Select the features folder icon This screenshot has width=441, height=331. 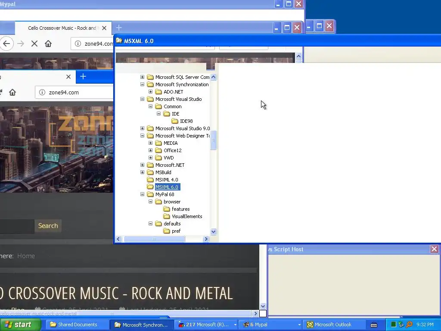click(x=167, y=209)
